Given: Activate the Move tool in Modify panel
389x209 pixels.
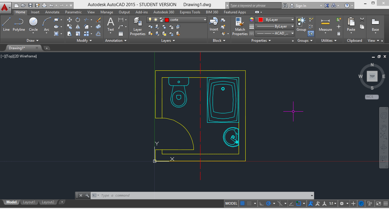Looking at the screenshot, I should pos(70,20).
